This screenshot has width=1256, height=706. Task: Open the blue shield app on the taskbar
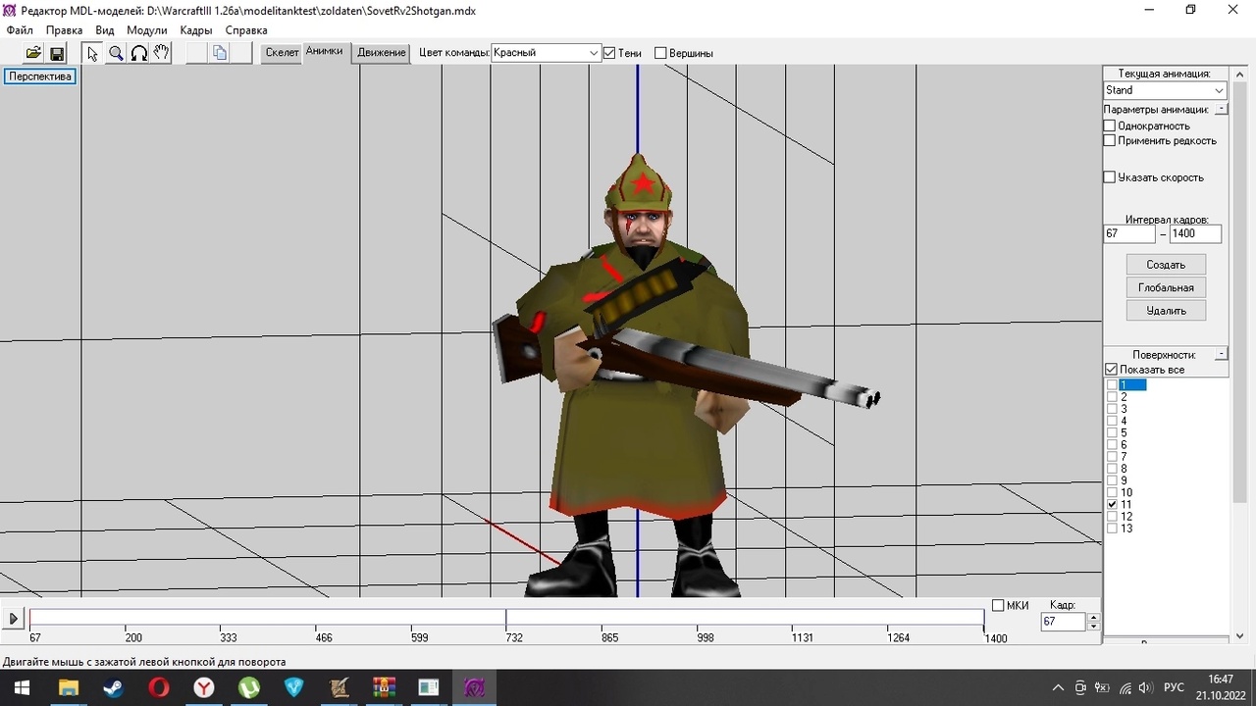tap(294, 687)
